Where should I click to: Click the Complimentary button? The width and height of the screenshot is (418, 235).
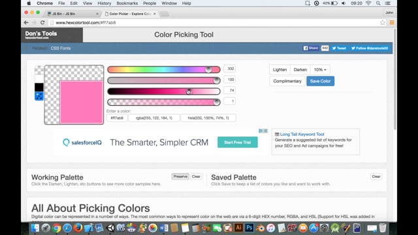(287, 81)
